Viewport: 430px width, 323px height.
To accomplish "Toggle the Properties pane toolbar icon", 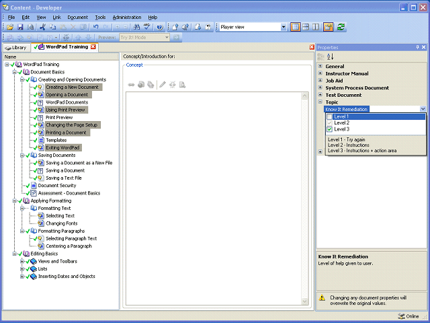I will coord(329,27).
